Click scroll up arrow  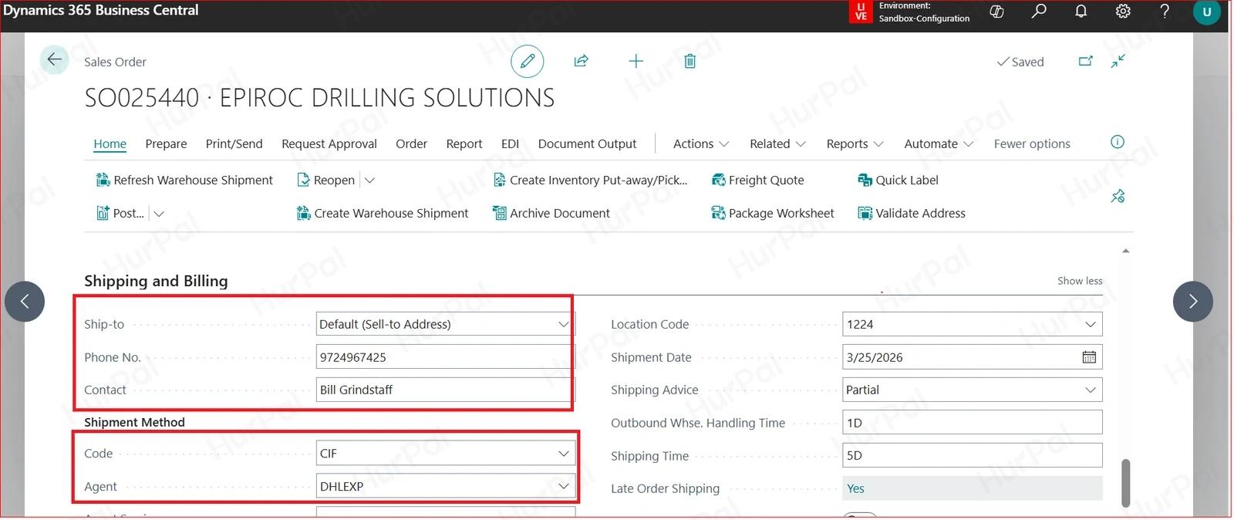pos(1126,251)
